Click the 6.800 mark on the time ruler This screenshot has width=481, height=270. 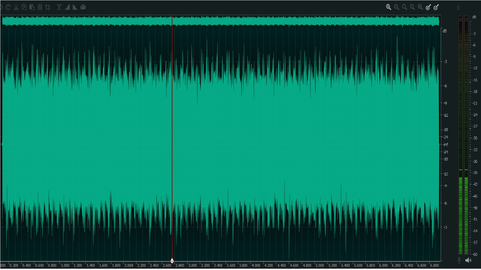pos(434,265)
